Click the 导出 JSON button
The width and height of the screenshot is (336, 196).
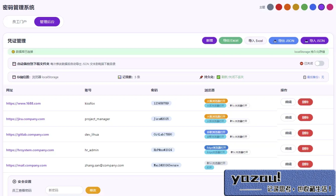coord(283,41)
